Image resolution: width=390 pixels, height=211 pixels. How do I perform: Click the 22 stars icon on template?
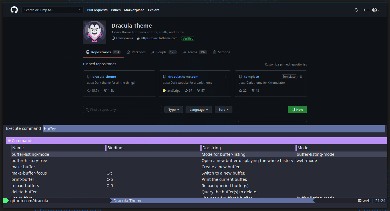(240, 91)
